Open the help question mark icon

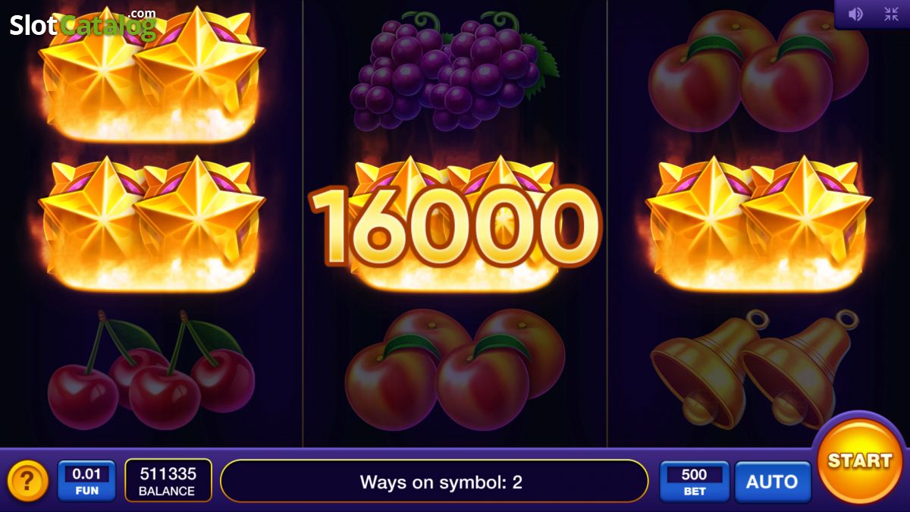pyautogui.click(x=28, y=481)
